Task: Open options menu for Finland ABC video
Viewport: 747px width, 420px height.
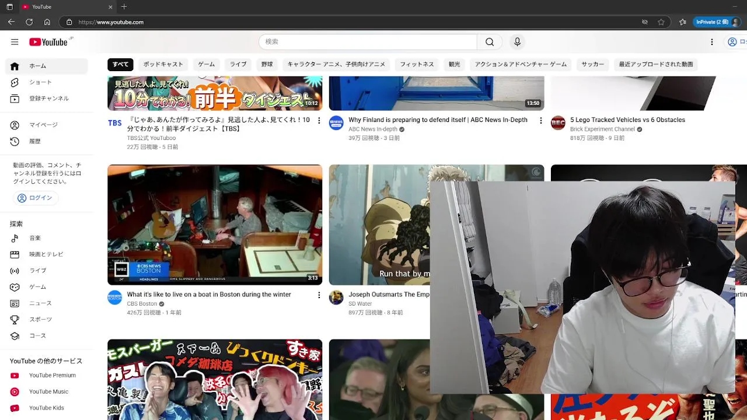Action: point(540,121)
